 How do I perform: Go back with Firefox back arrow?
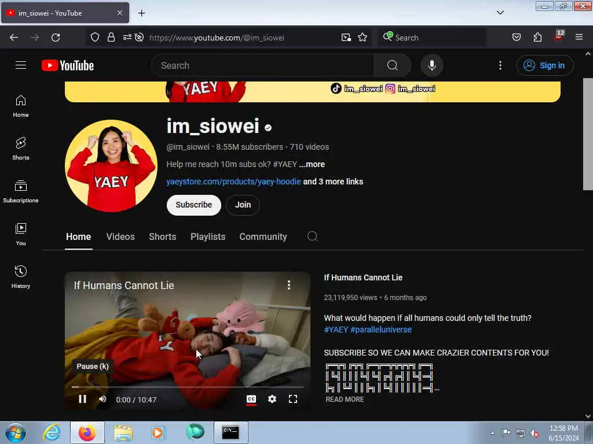[14, 38]
